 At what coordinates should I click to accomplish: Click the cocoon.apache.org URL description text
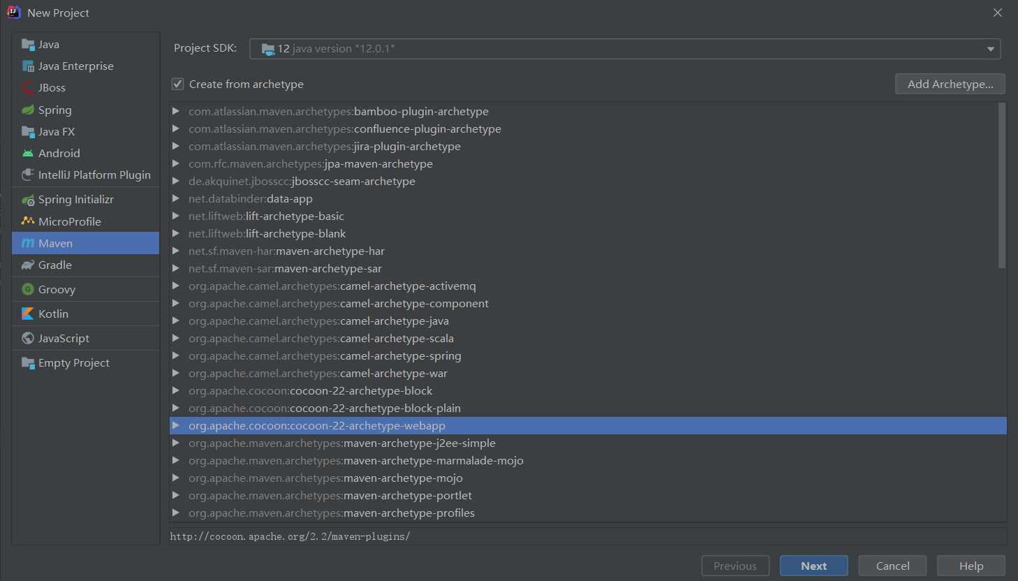click(x=290, y=536)
